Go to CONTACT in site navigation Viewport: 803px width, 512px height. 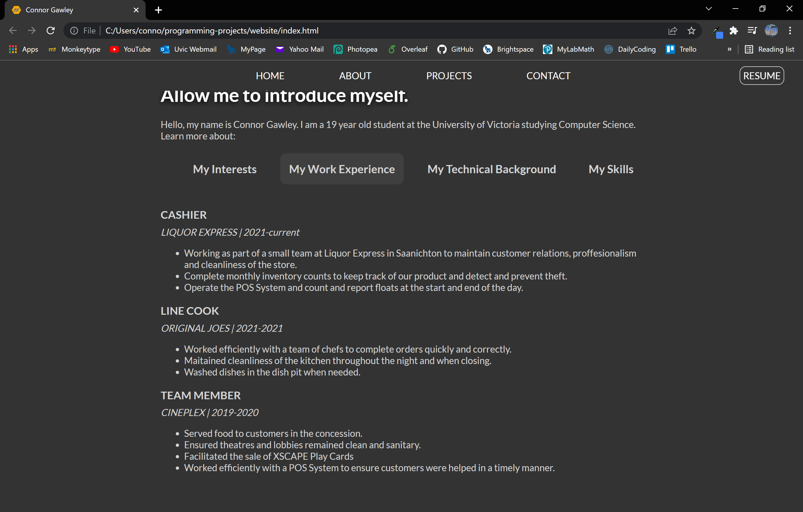click(548, 76)
